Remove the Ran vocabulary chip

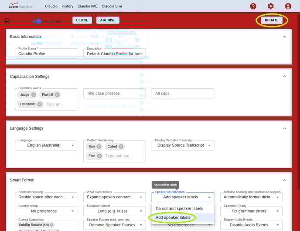[x=99, y=147]
